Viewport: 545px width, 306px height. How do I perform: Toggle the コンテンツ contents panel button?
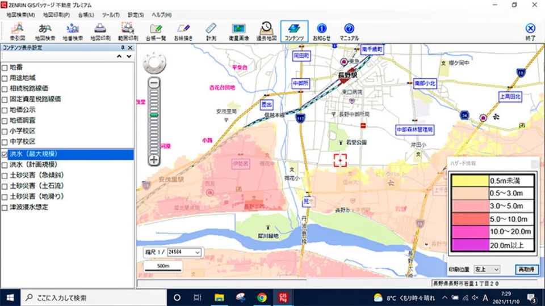[294, 32]
